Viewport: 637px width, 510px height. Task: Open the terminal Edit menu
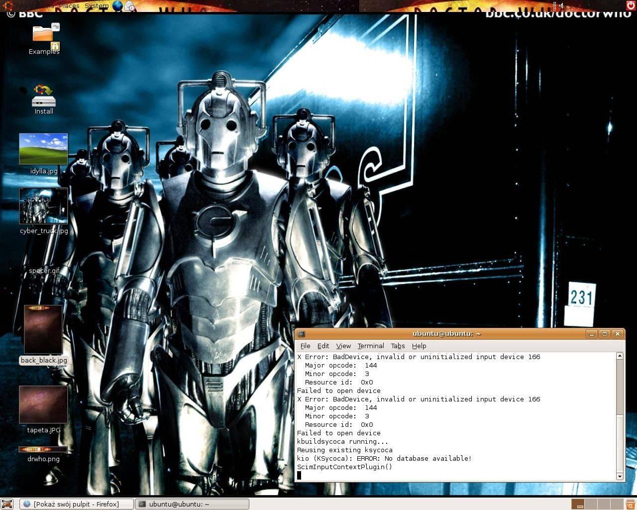pos(323,346)
